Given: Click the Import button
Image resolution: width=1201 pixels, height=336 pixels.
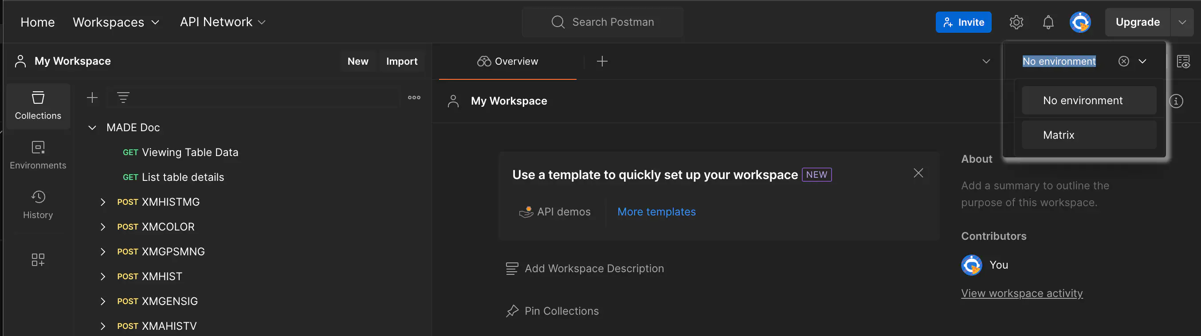Looking at the screenshot, I should pyautogui.click(x=401, y=61).
